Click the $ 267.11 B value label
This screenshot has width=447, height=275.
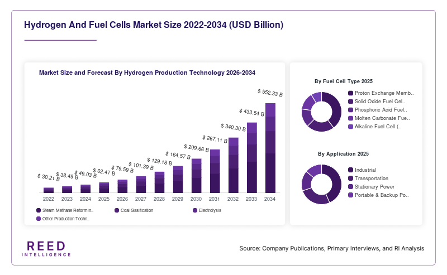coord(215,139)
